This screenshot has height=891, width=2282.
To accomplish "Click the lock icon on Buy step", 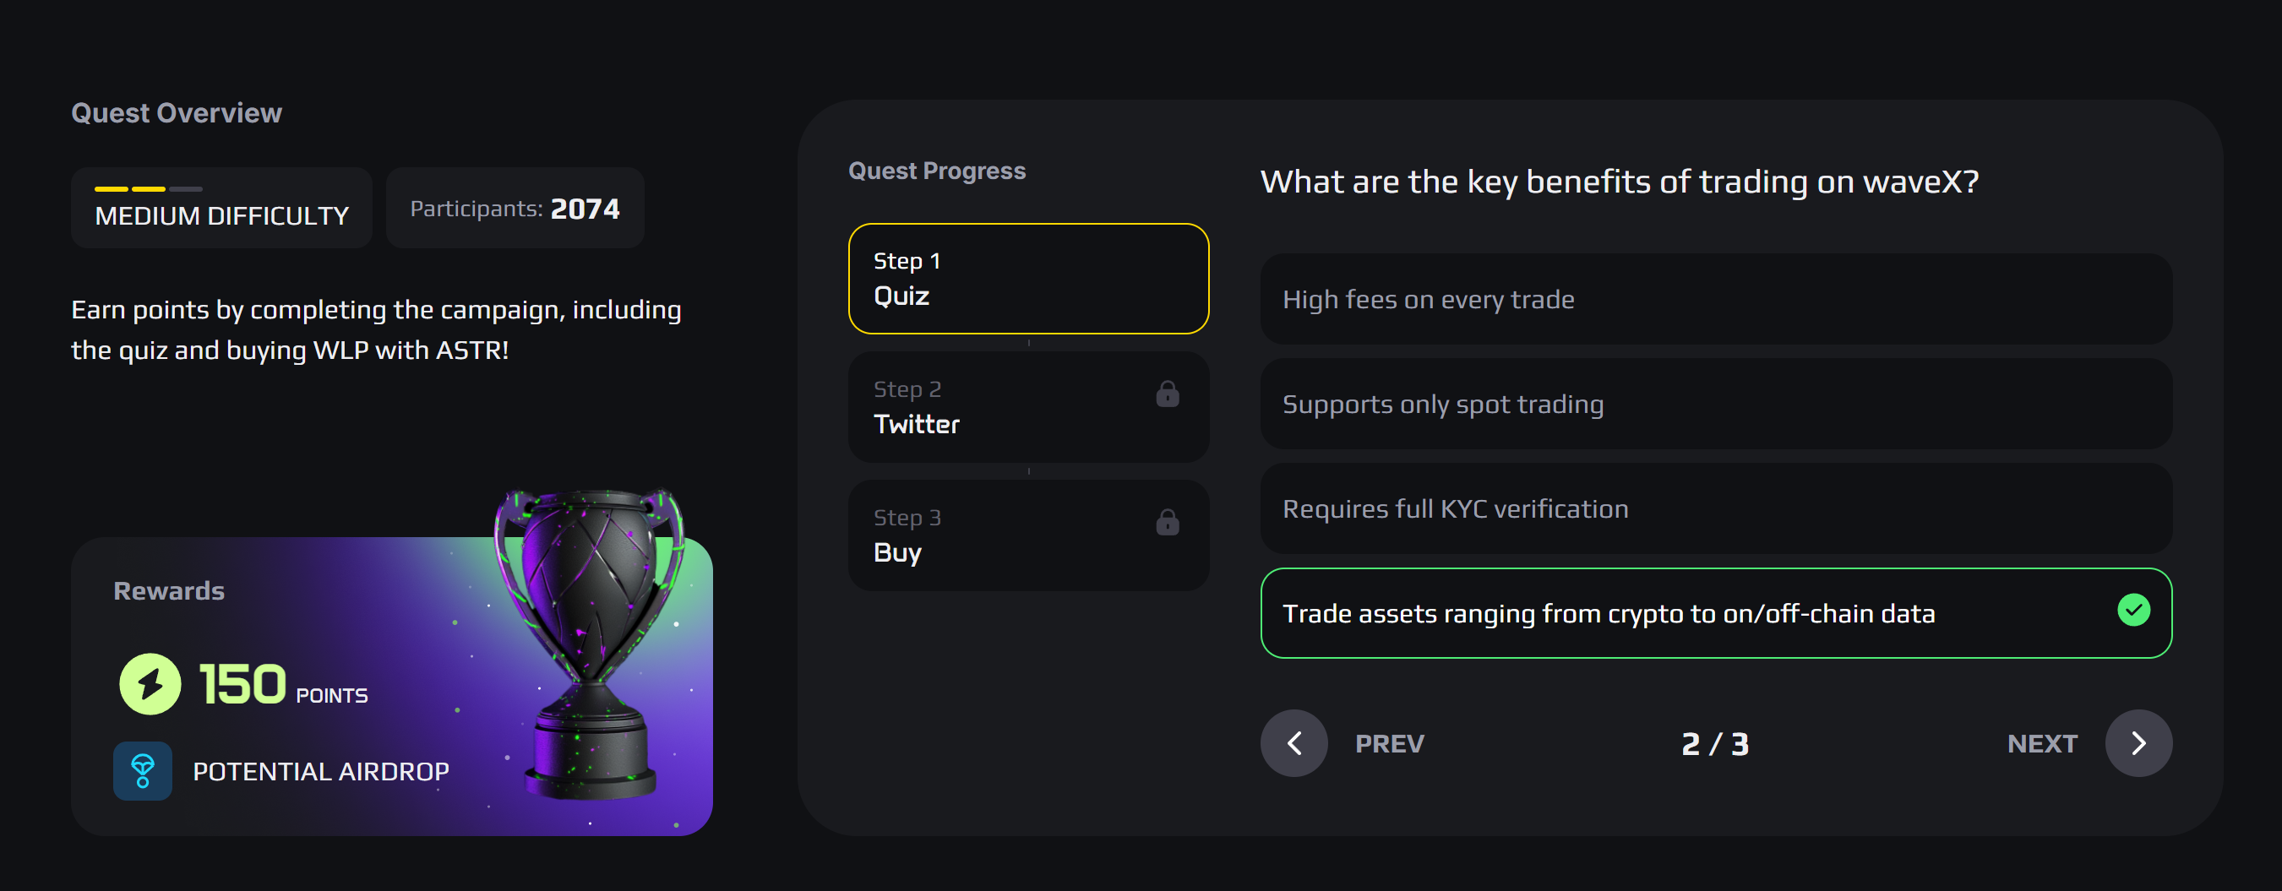I will pos(1167,522).
